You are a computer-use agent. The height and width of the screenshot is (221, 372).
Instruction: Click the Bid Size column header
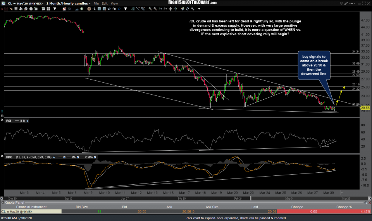(82, 207)
